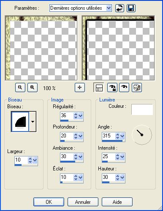The height and width of the screenshot is (211, 163).
Task: Click the left before-preview pane
Action: (41, 48)
